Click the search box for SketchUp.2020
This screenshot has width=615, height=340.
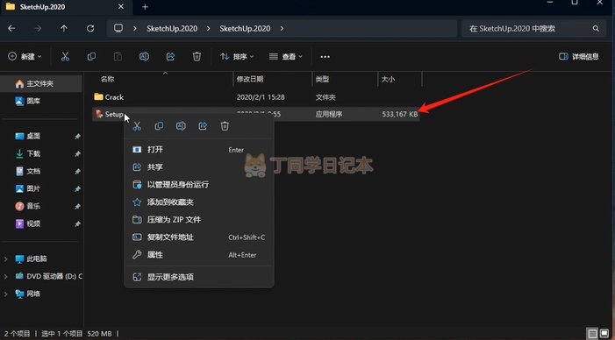tap(533, 29)
